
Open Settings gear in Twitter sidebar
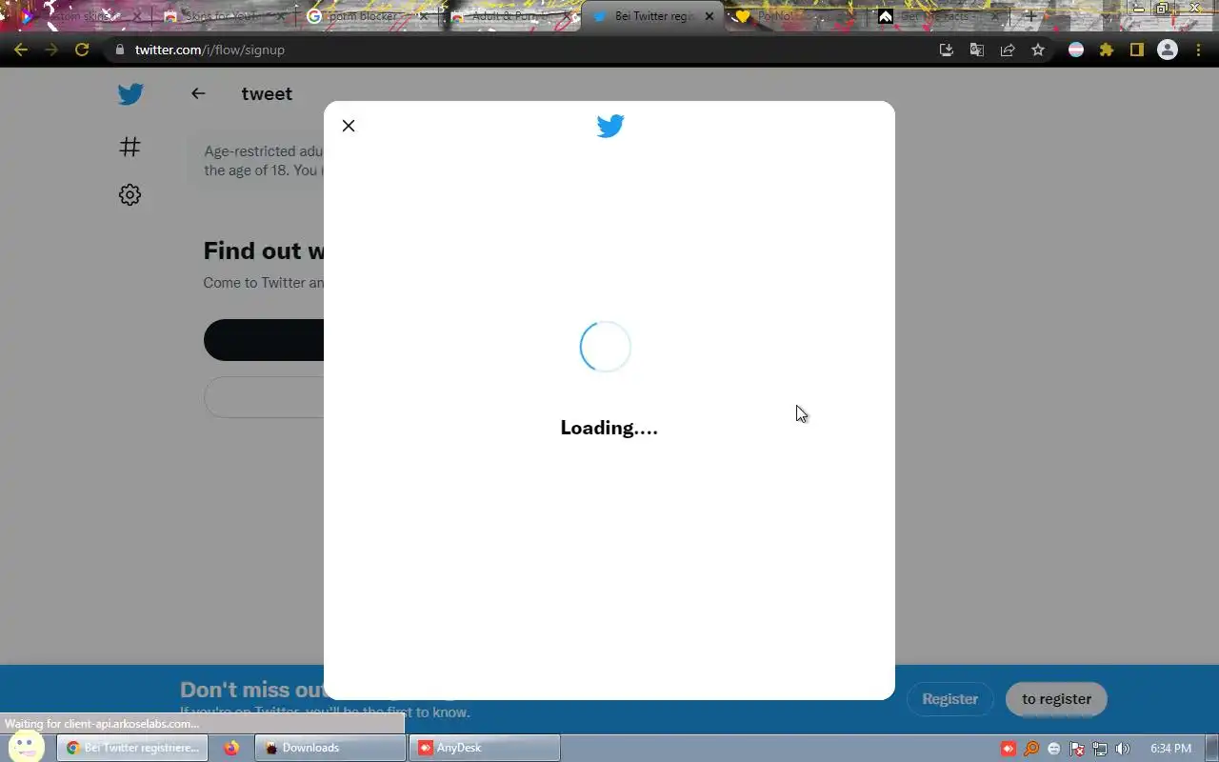[x=130, y=194]
